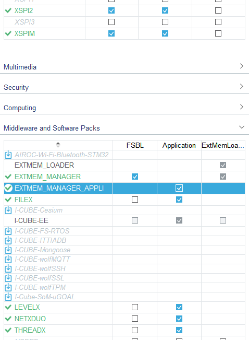Screen dimensions: 249x340
Task: Click the Multimedia category label
Action: (20, 67)
